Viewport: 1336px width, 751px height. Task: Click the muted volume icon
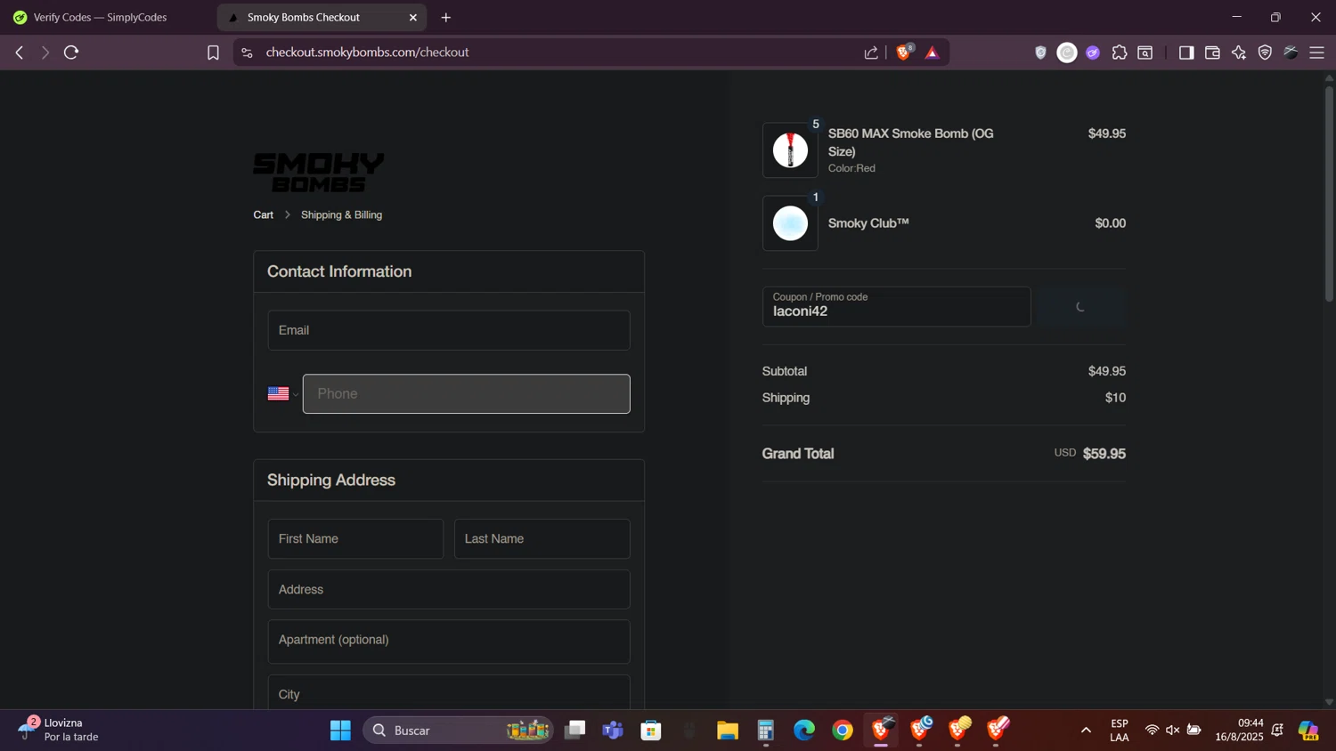pyautogui.click(x=1173, y=731)
